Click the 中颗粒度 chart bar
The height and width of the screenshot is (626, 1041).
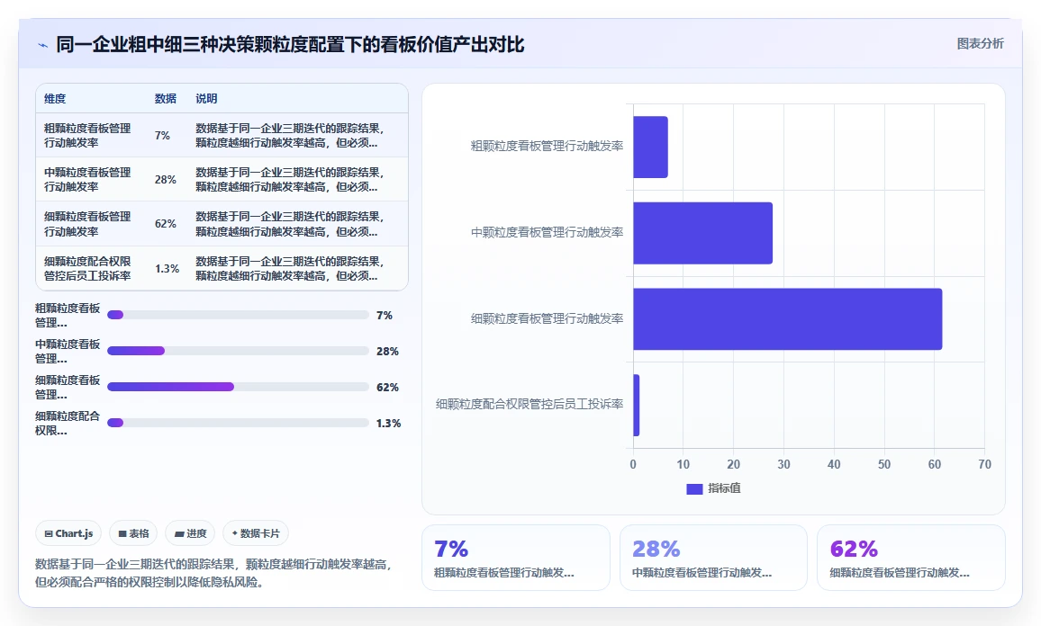click(x=703, y=233)
